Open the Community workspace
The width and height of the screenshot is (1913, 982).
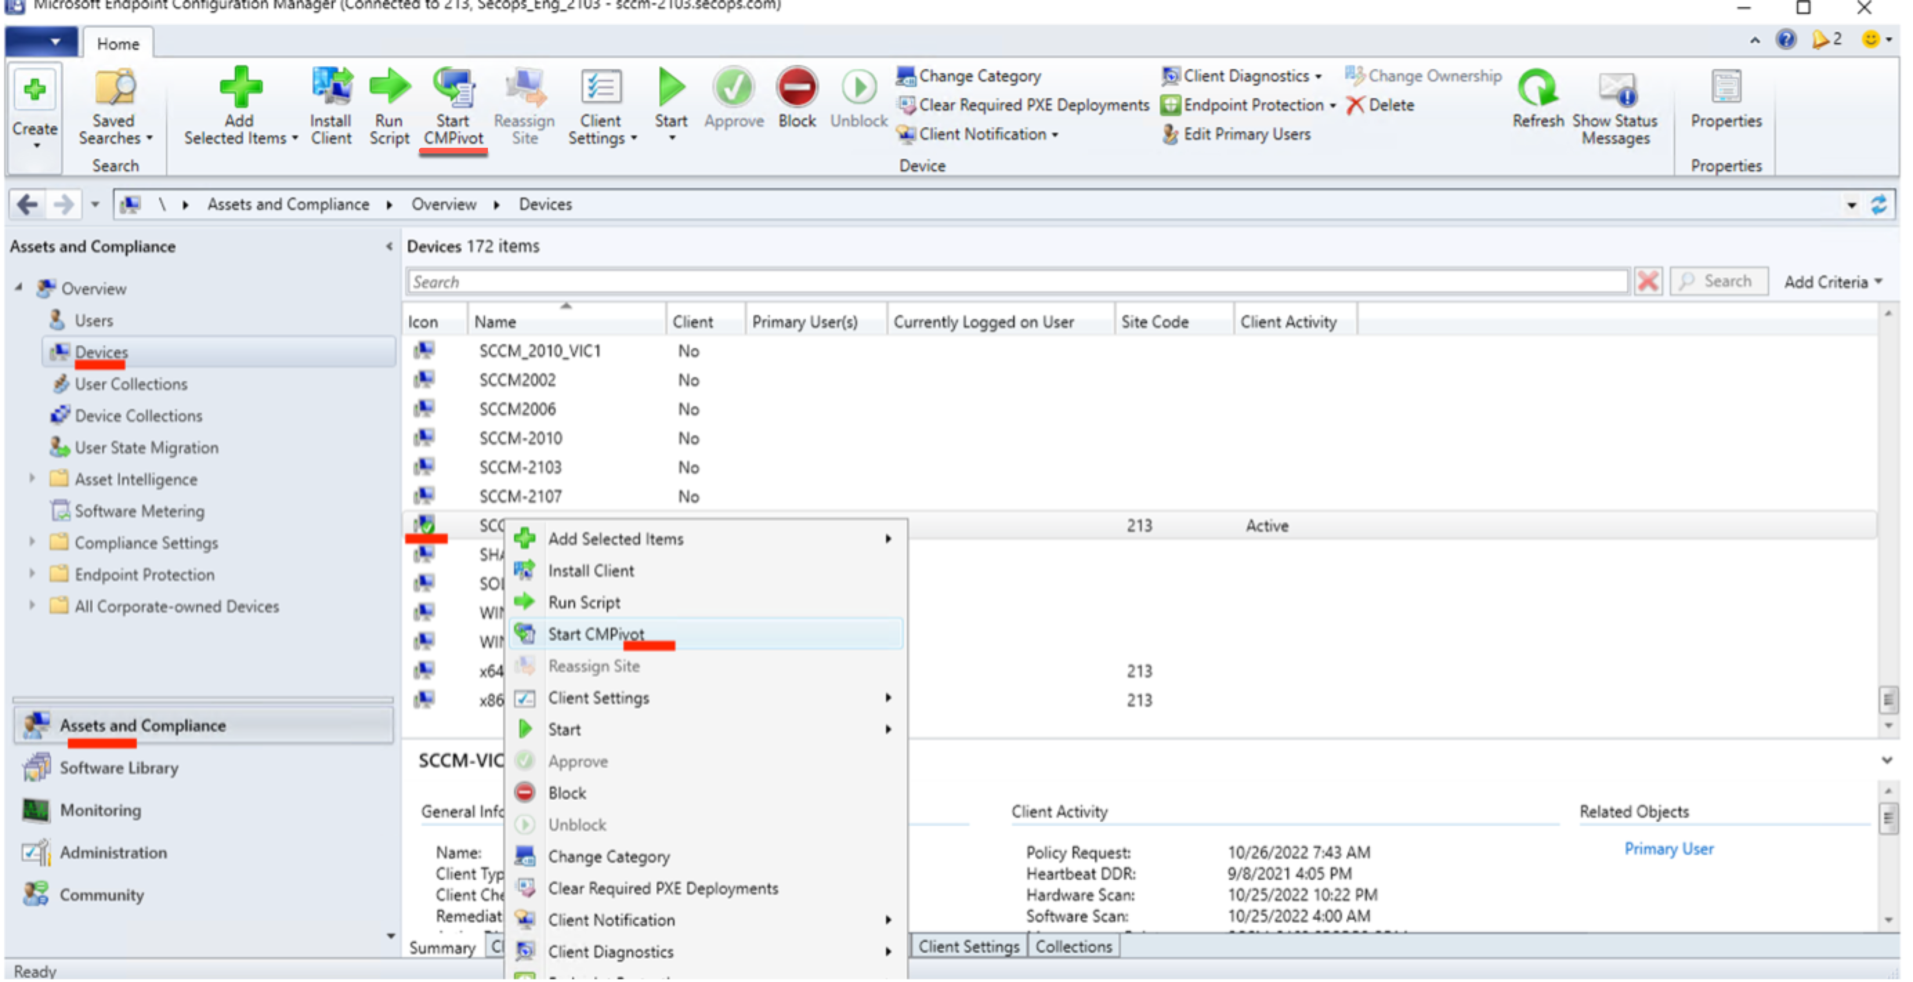[102, 895]
